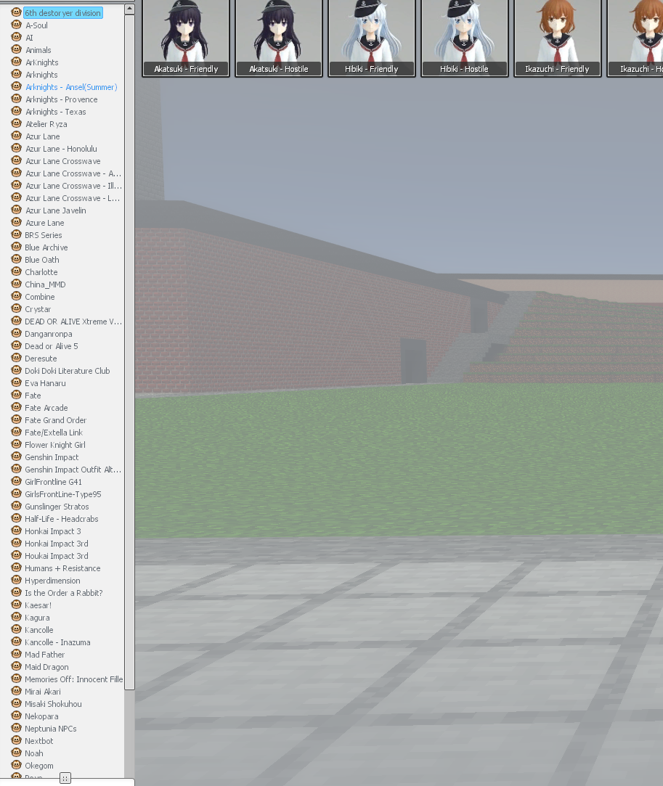Open the "Nextbot" category
The image size is (663, 786).
pyautogui.click(x=39, y=741)
